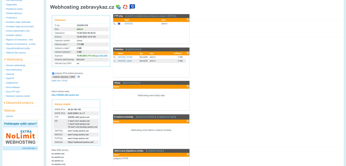Select Prodloužení menu item
The width and height of the screenshot is (346, 166).
coord(11,18)
